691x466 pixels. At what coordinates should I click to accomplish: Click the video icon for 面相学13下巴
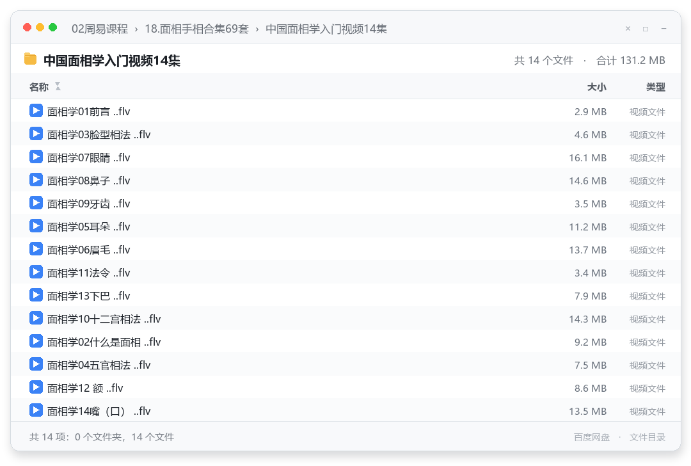click(36, 295)
